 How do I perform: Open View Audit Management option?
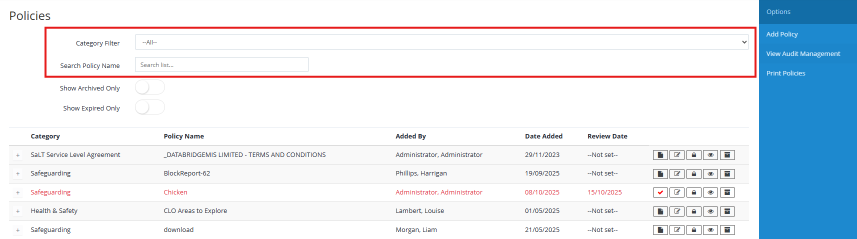[803, 53]
